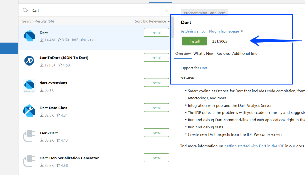
Task: Click the dart.extensions plugin icon
Action: [x=29, y=86]
